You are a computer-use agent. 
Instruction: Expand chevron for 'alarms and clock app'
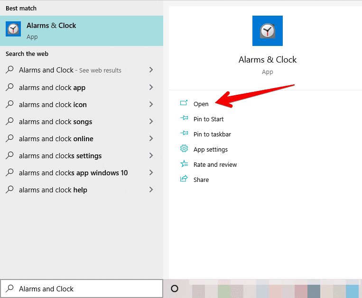click(x=151, y=87)
